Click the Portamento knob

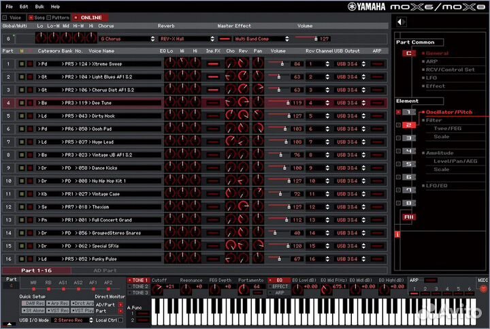click(x=244, y=289)
